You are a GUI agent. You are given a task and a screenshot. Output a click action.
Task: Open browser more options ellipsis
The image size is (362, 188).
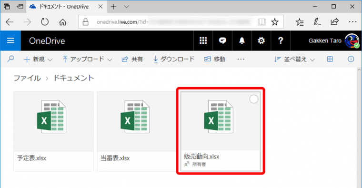pos(352,22)
